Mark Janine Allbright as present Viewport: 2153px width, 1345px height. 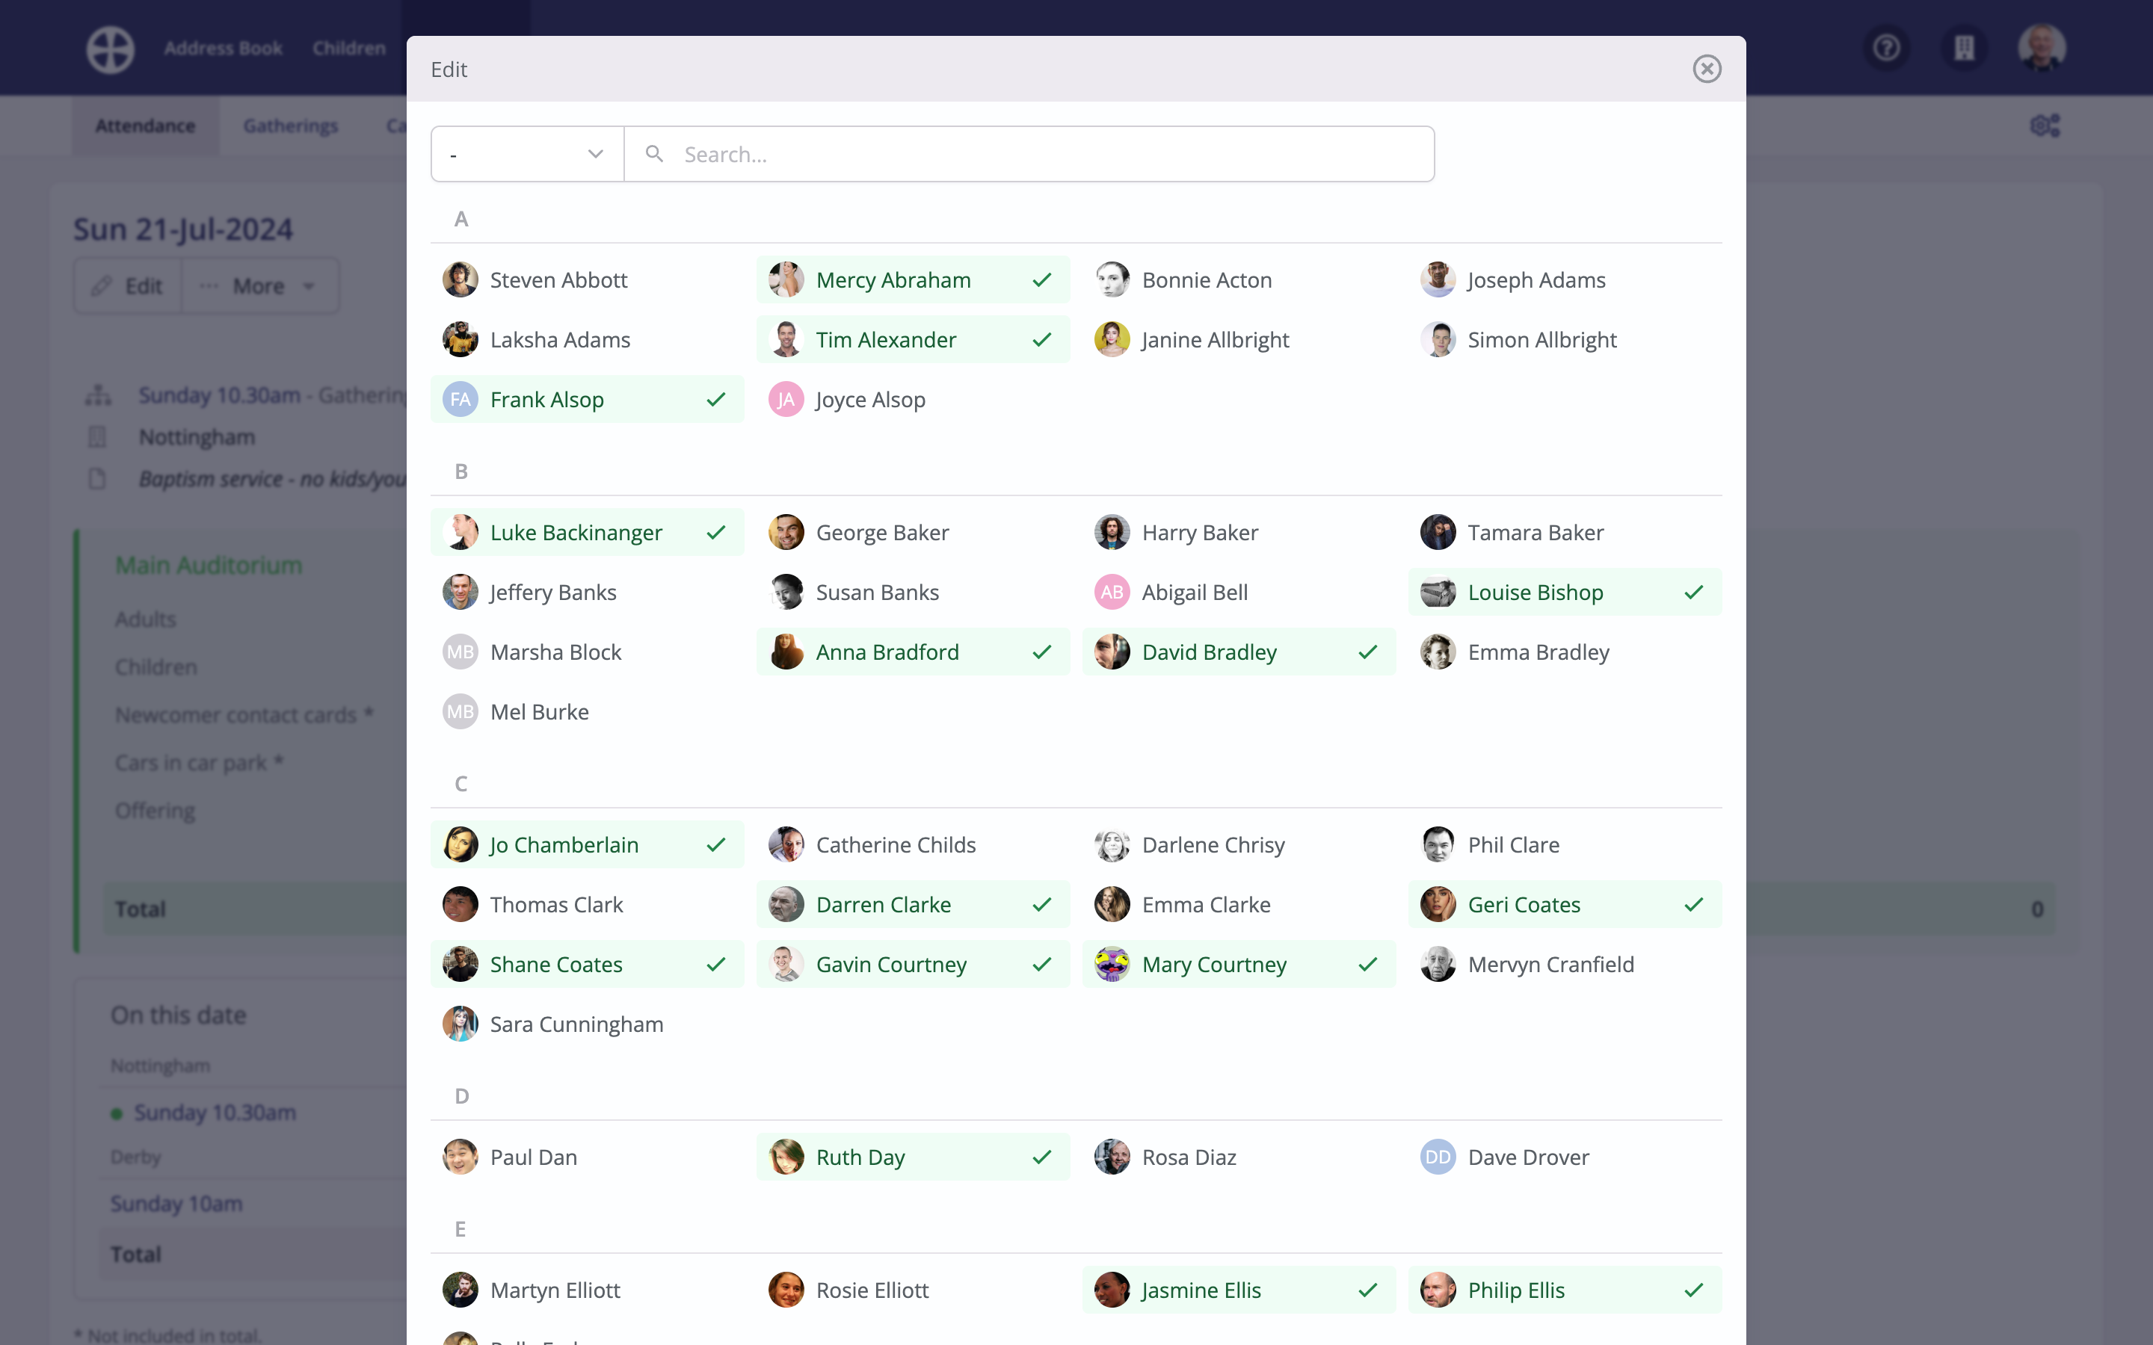click(1239, 340)
